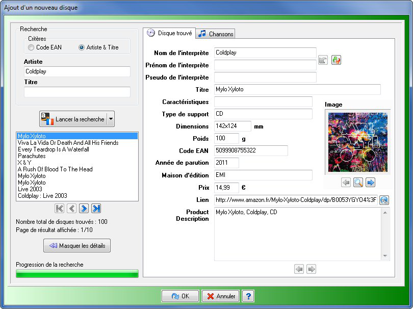Click Lancer la recherche button
The image size is (413, 309).
point(73,119)
